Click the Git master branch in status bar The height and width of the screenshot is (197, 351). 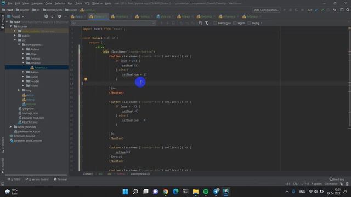[331, 184]
